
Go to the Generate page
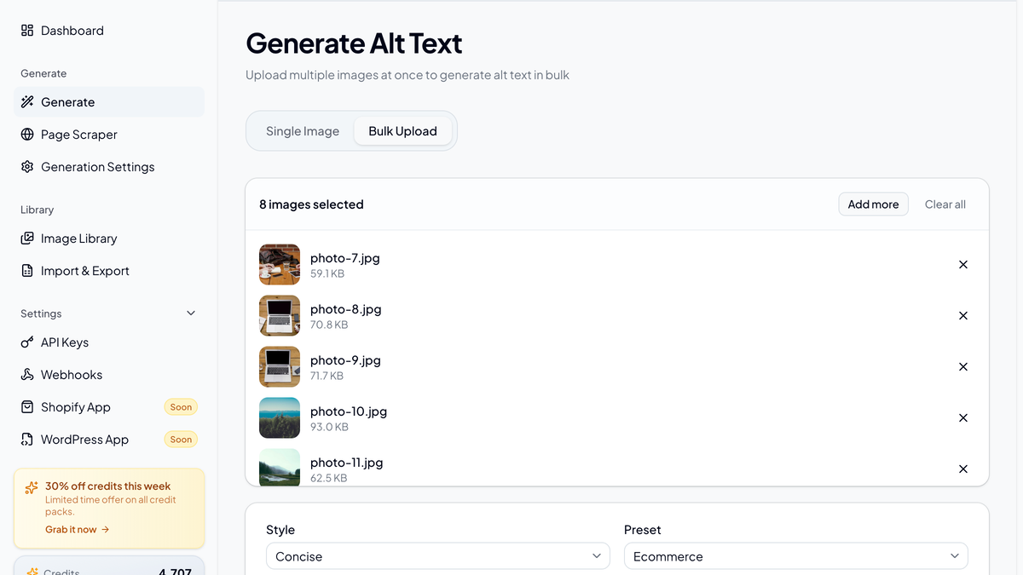[x=109, y=102]
